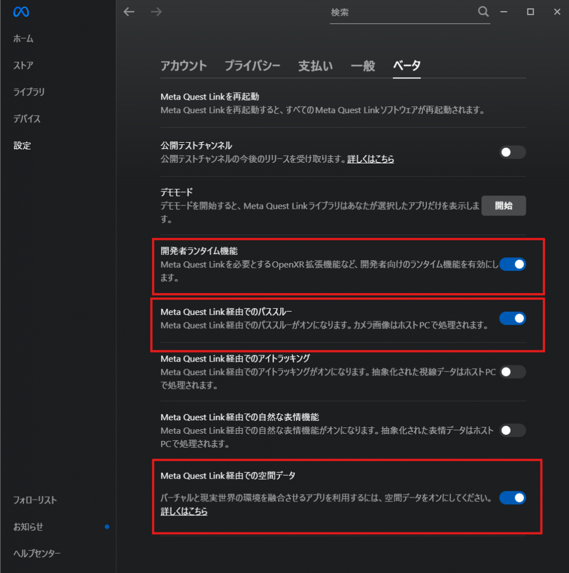569x573 pixels.
Task: Turn off 空間データ toggle
Action: (512, 497)
